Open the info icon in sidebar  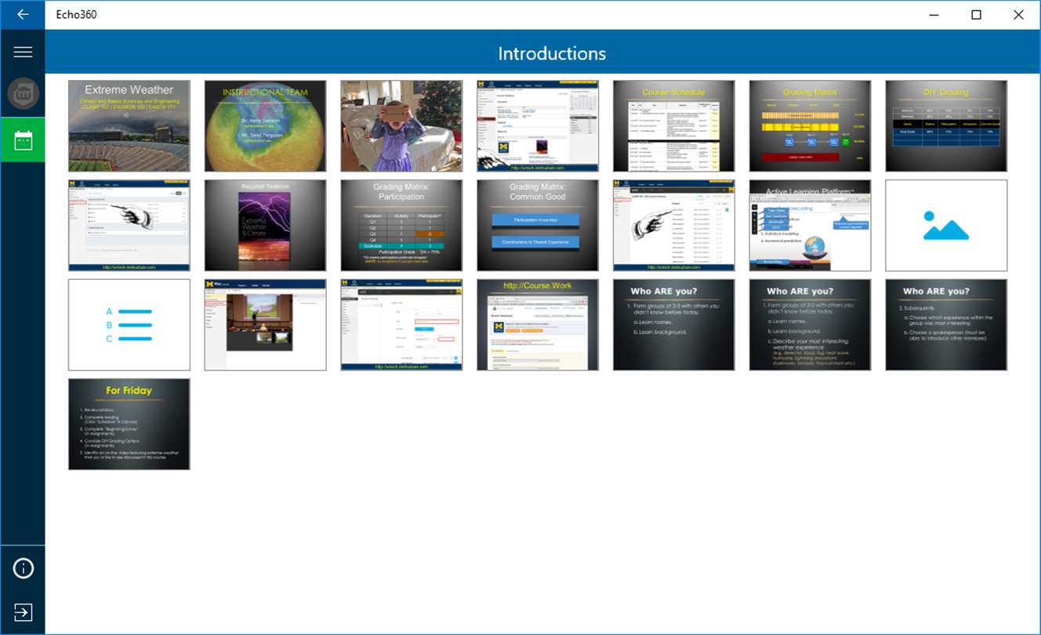pyautogui.click(x=23, y=568)
